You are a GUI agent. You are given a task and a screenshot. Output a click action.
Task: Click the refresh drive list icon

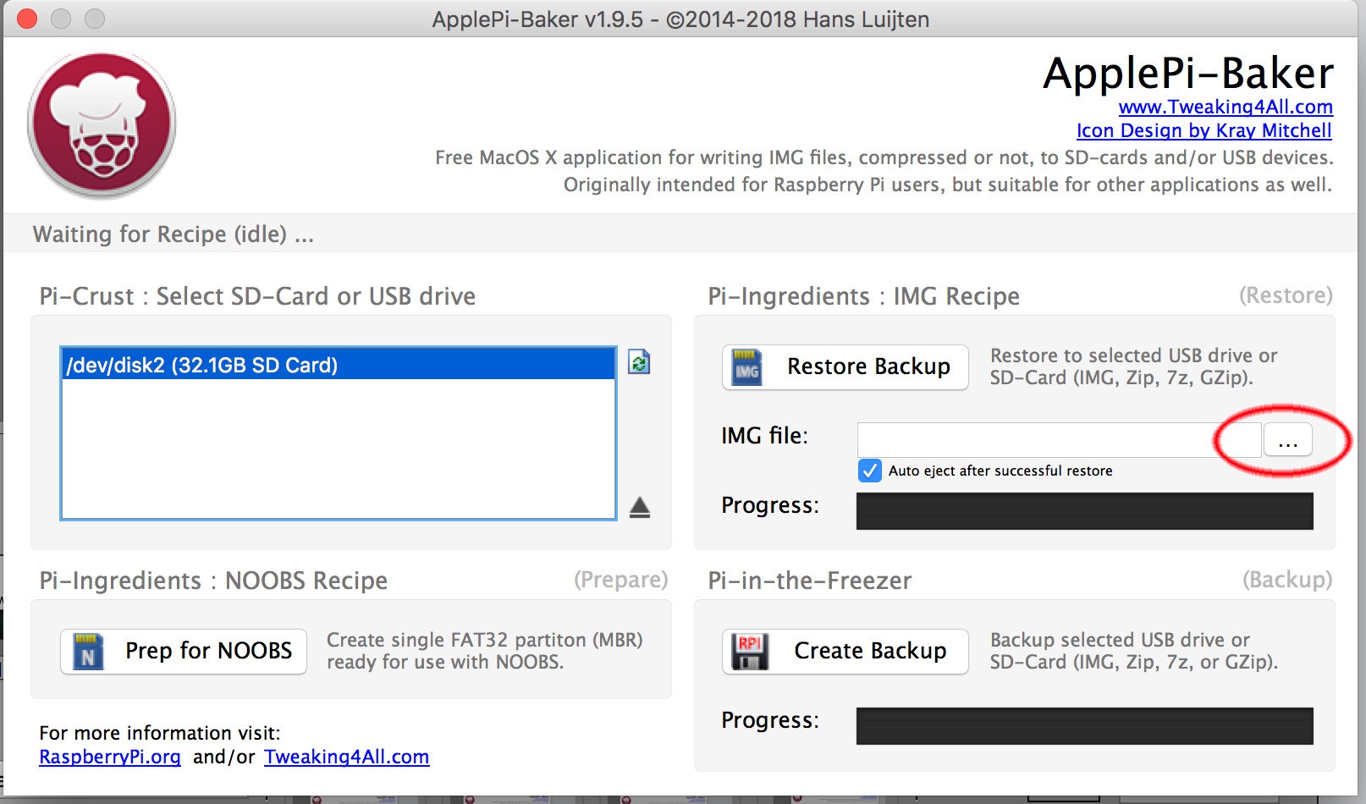point(639,362)
